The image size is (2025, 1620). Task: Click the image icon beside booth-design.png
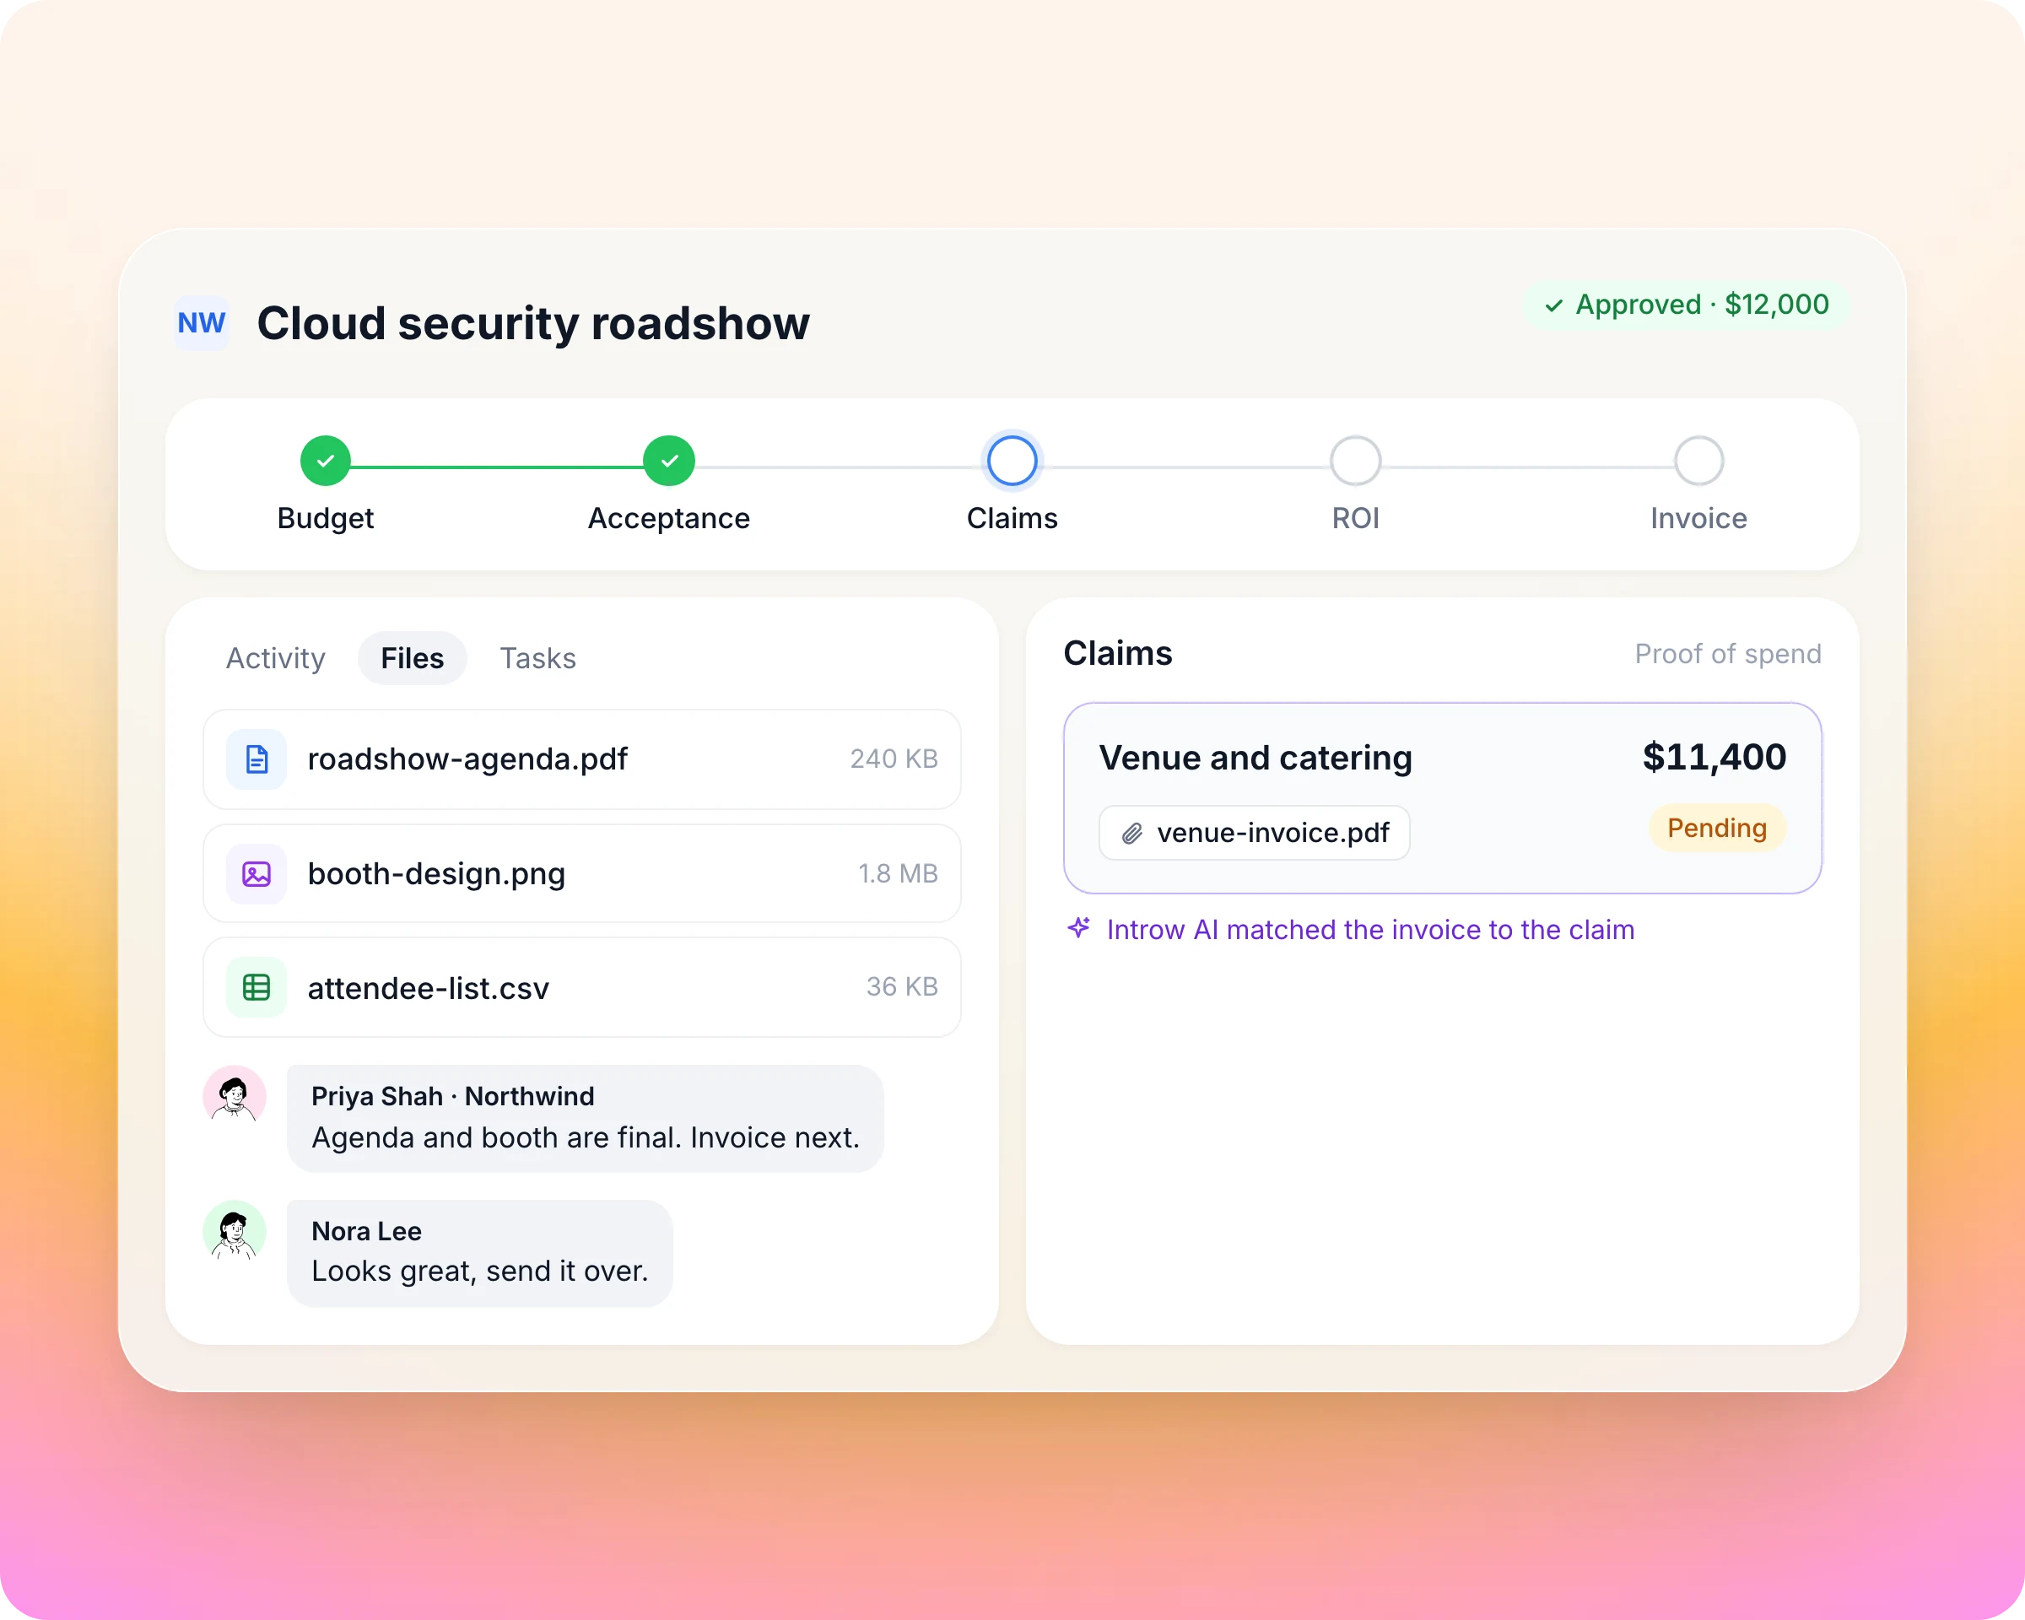256,873
